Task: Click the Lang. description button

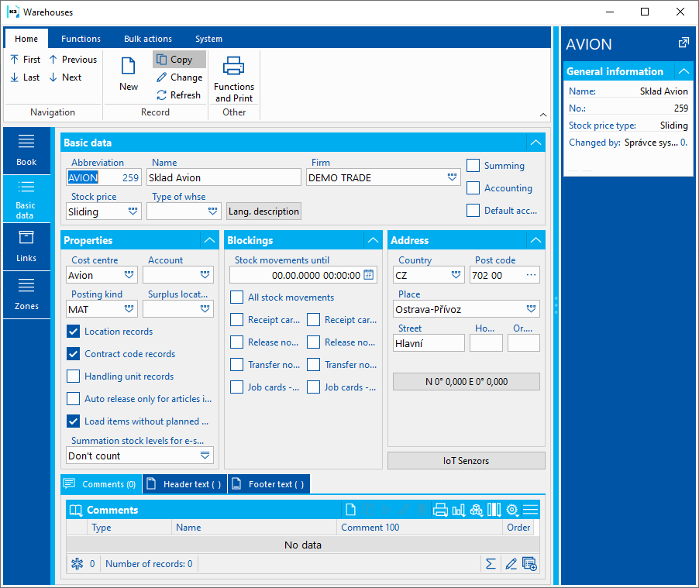Action: (263, 211)
